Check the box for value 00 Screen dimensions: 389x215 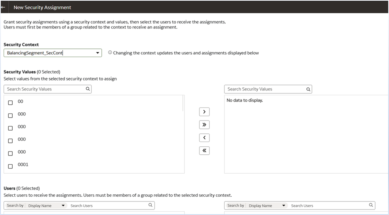click(x=10, y=103)
